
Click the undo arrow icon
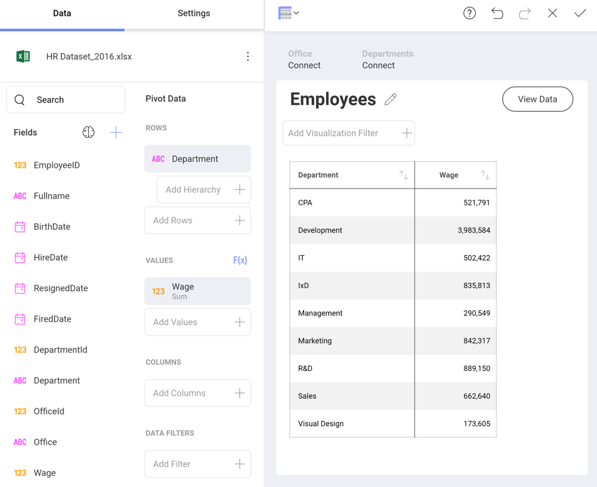click(x=497, y=13)
